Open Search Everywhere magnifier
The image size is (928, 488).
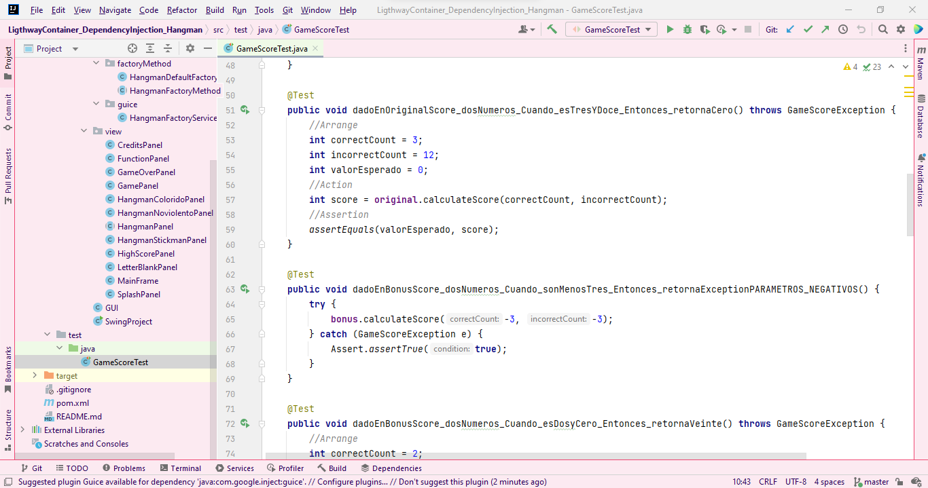(883, 29)
